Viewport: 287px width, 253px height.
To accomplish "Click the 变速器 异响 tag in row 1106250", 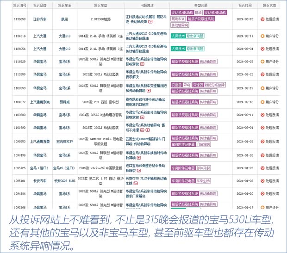I will pyautogui.click(x=181, y=85).
